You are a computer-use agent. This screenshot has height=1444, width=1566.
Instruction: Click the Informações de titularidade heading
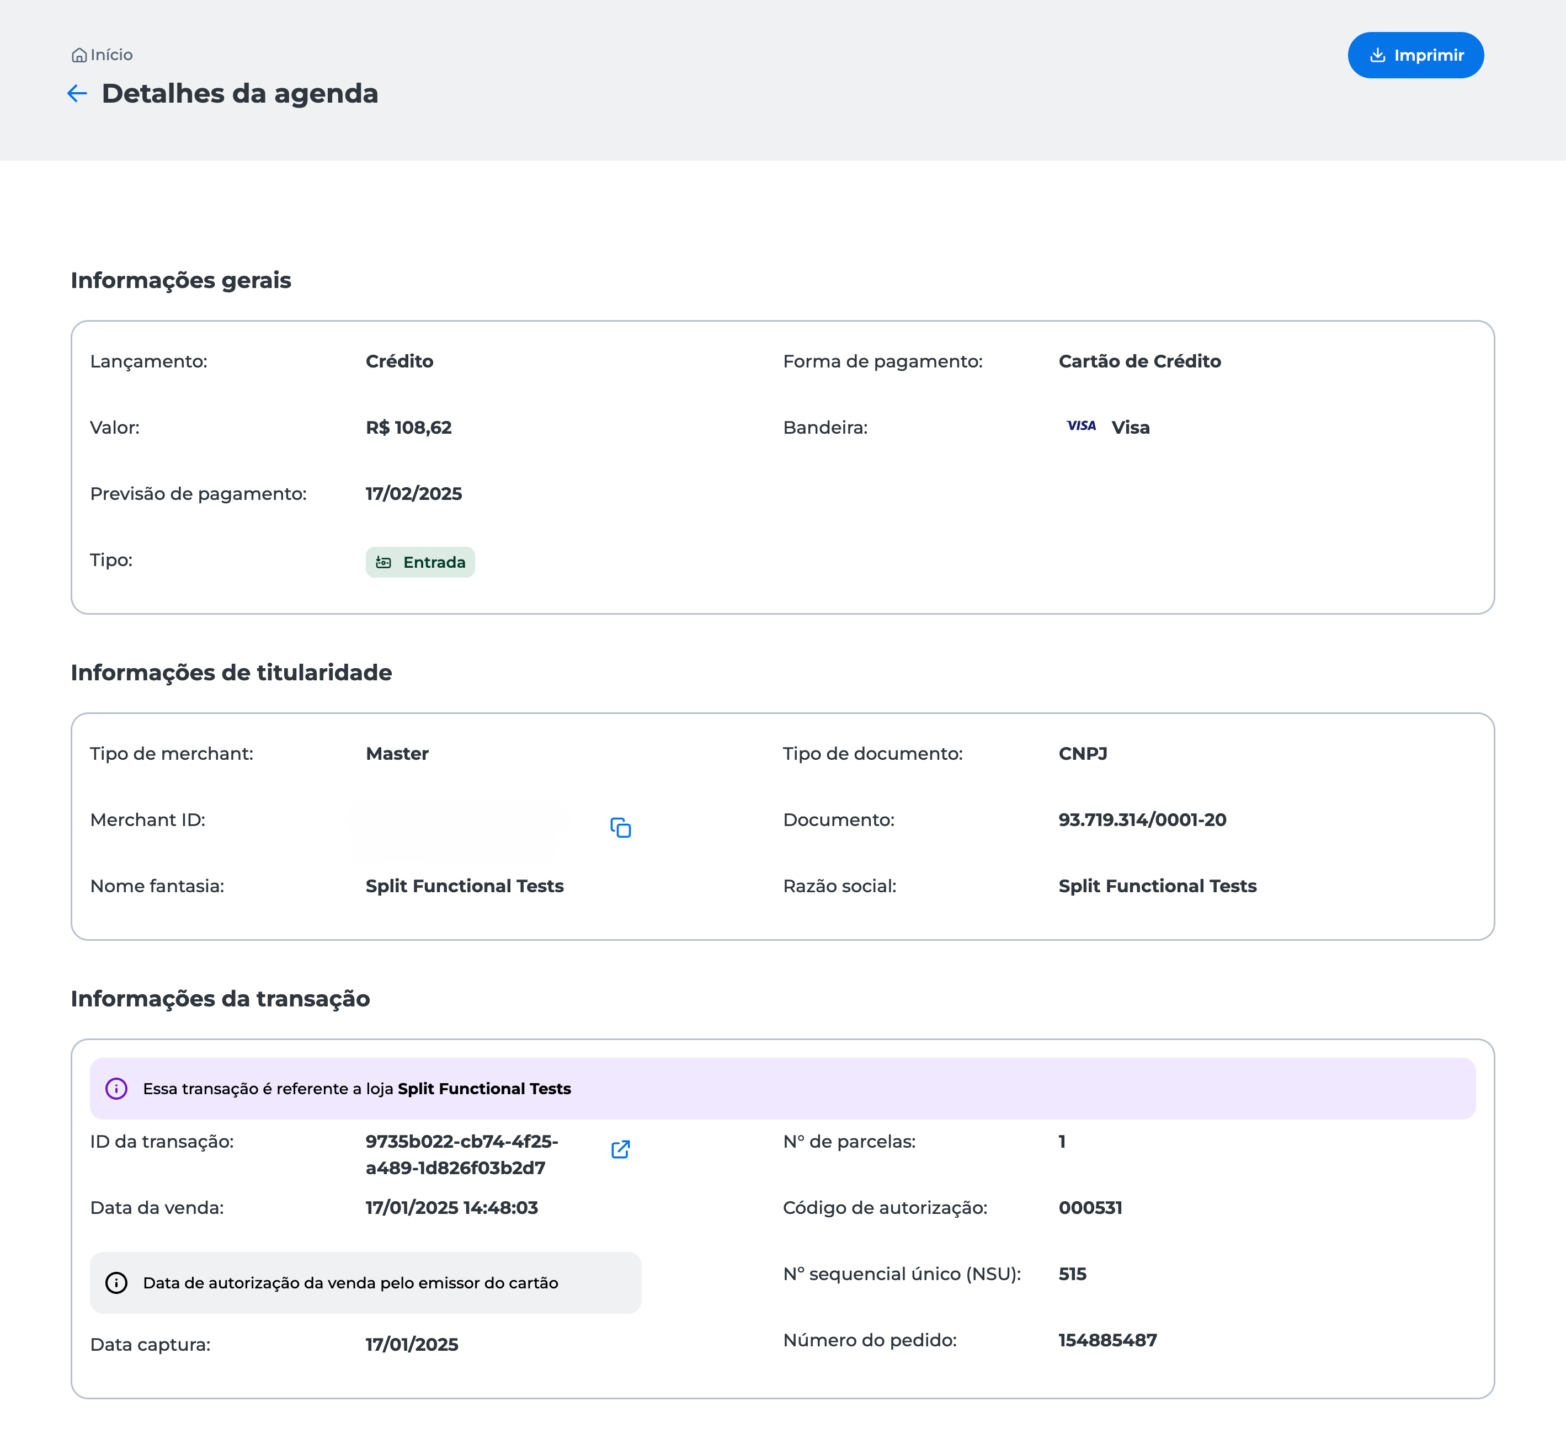pyautogui.click(x=231, y=673)
